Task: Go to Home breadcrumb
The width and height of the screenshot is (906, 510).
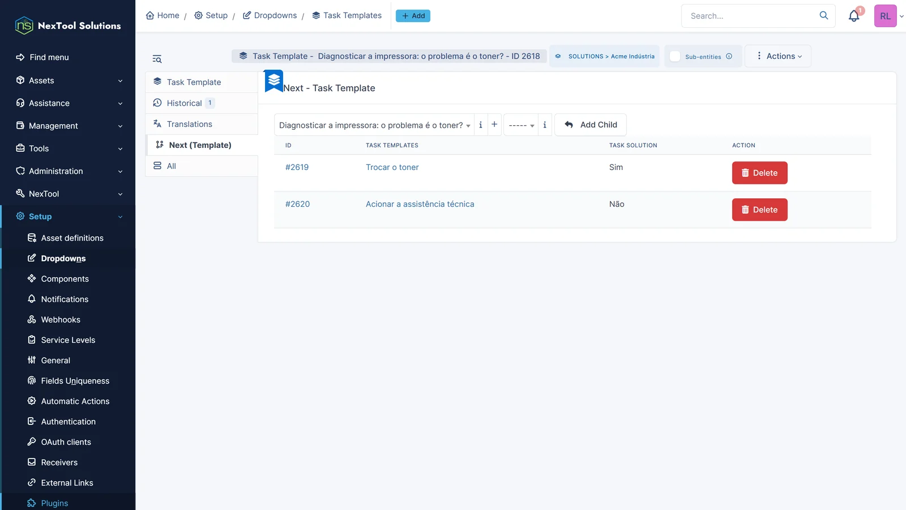Action: 163,15
